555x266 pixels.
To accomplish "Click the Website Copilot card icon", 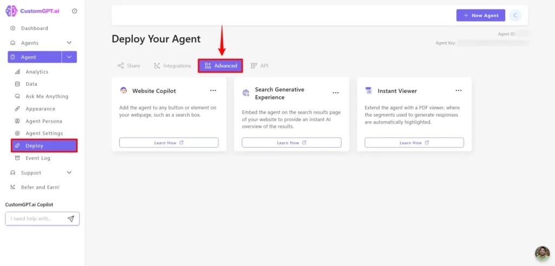I will 123,90.
